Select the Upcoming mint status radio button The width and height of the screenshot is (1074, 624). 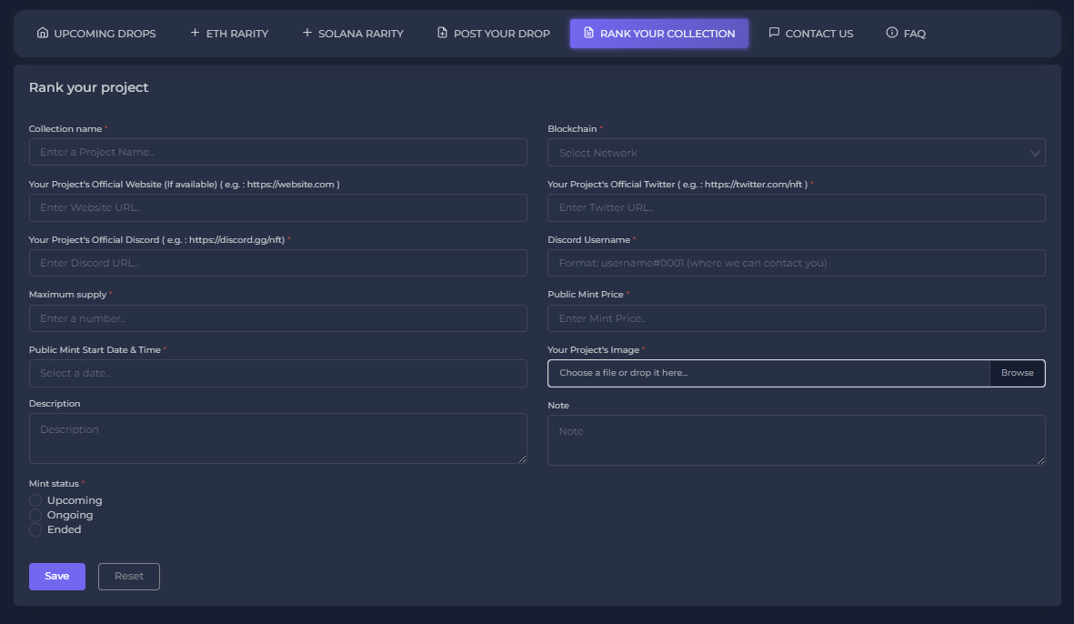(36, 500)
